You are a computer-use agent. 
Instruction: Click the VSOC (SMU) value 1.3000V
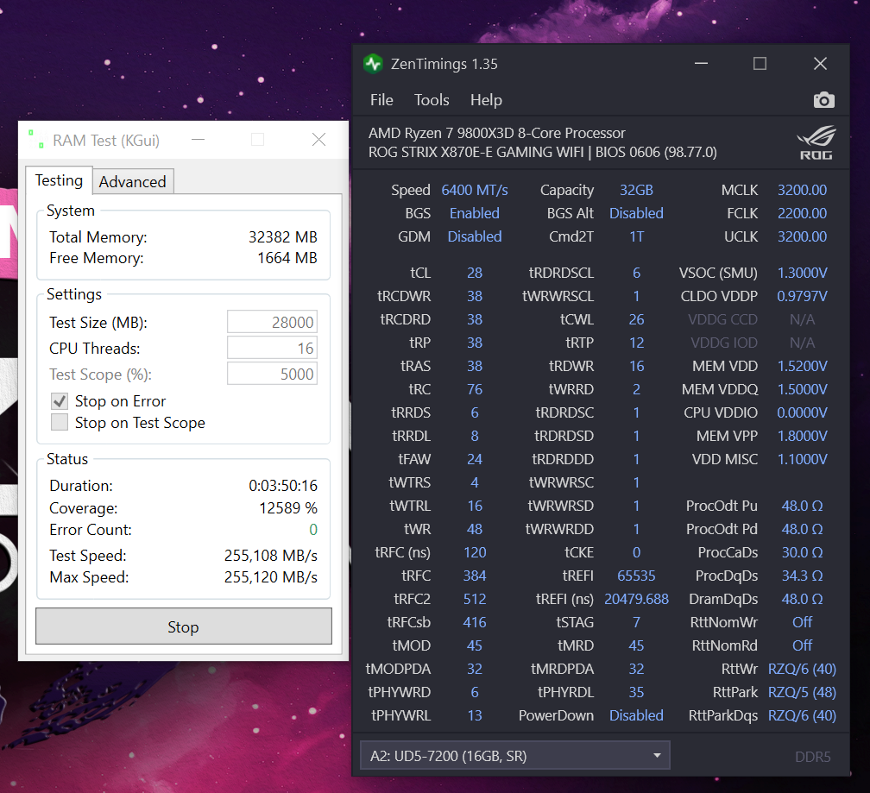click(802, 273)
